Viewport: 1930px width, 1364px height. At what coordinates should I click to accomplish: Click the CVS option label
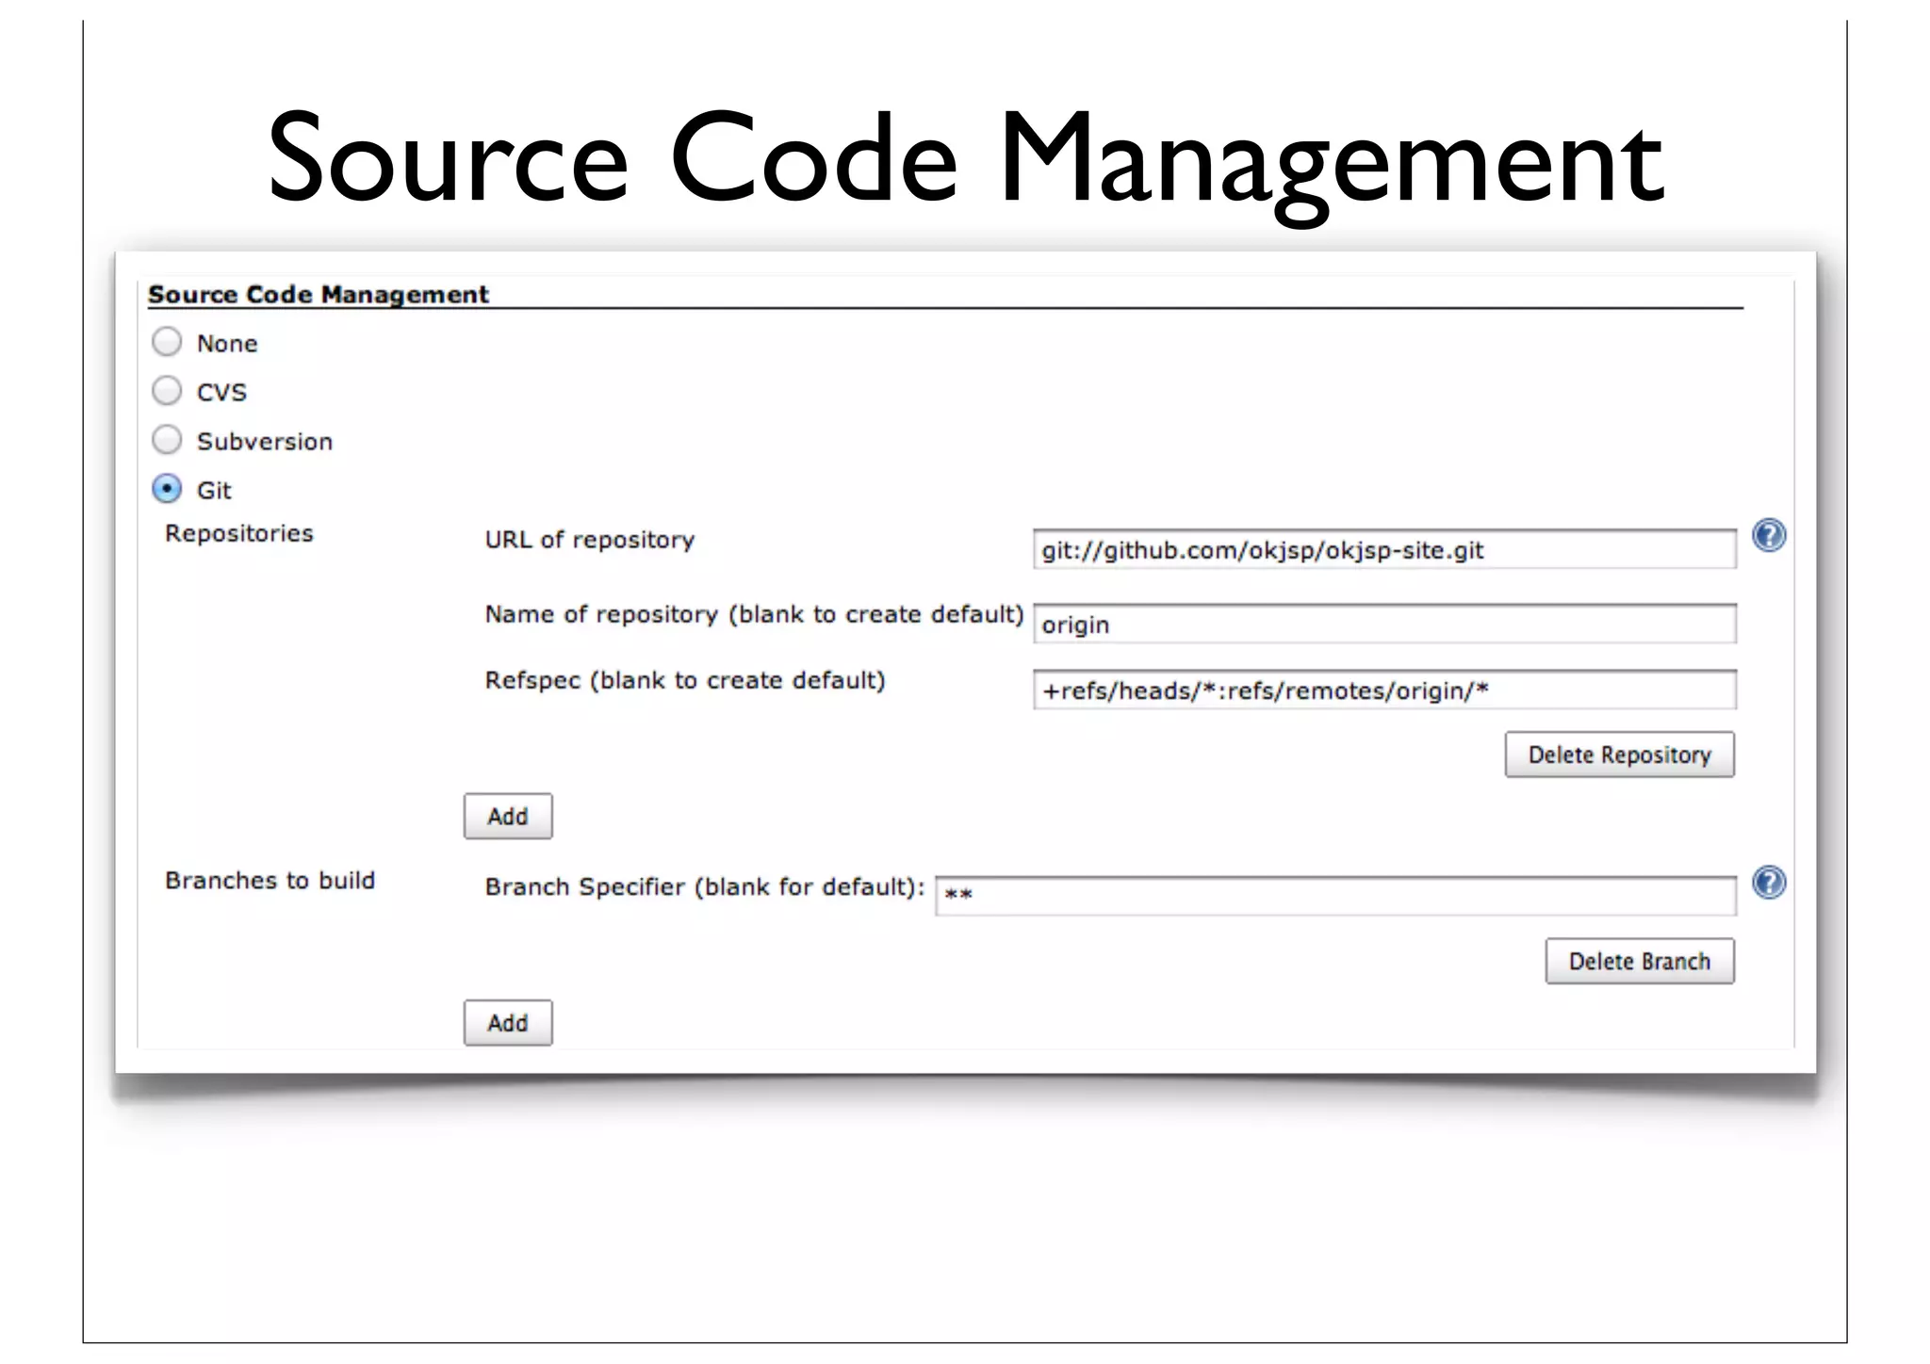coord(221,393)
